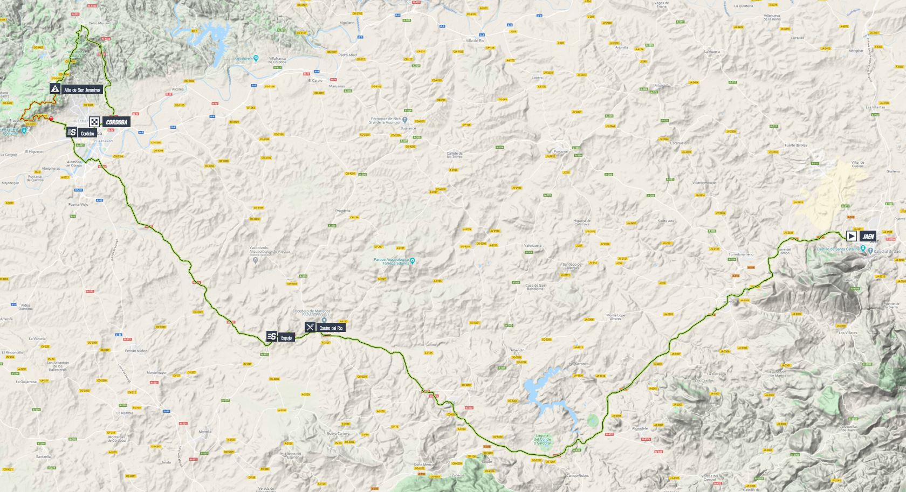
Task: Select the red dot marker on route
Action: 51,119
